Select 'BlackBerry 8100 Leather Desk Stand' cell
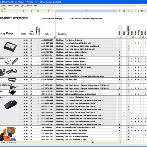This screenshot has width=147, height=147. [x=86, y=91]
